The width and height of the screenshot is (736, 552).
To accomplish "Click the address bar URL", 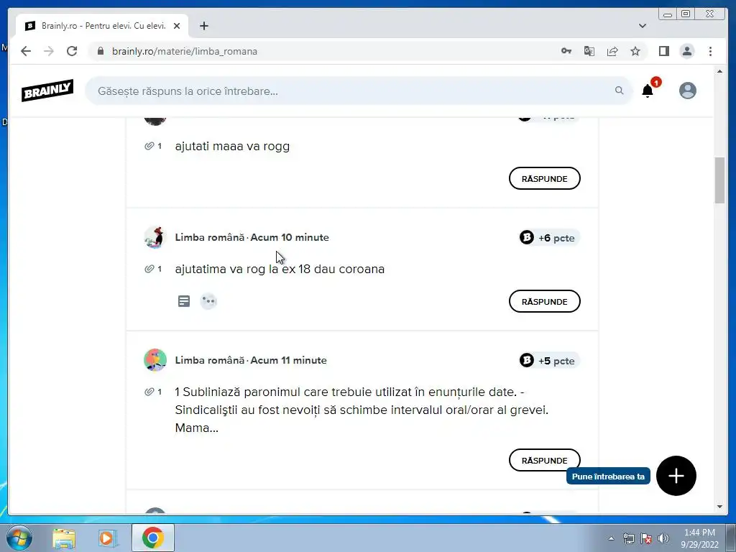I will click(185, 51).
